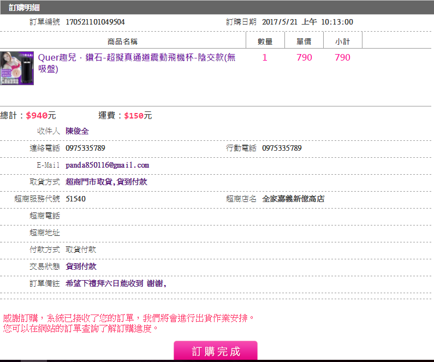Click the E-Mail address value

[107, 165]
